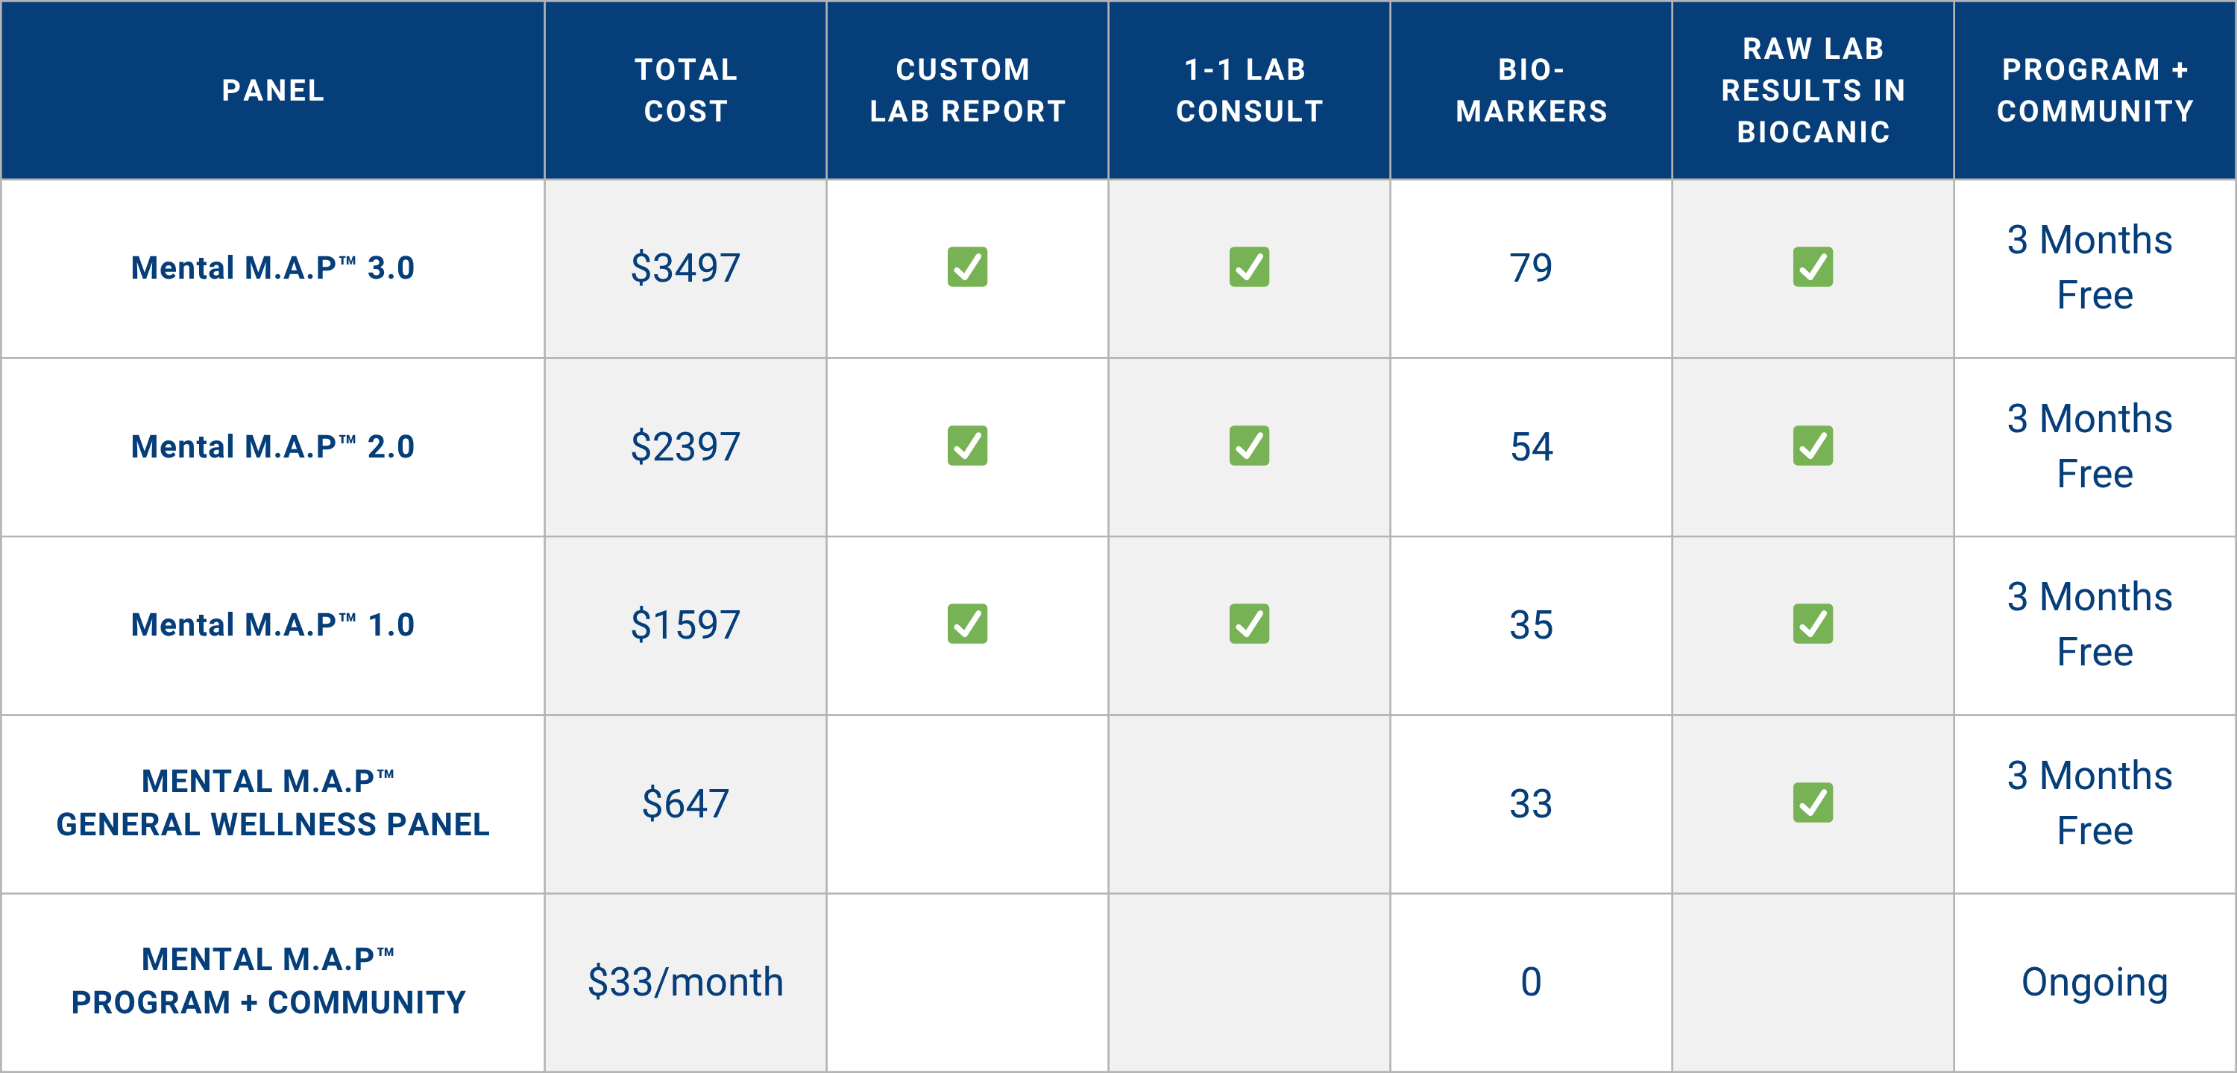Click Raw Lab Results checkmark for General Wellness Panel
Image resolution: width=2237 pixels, height=1073 pixels.
pyautogui.click(x=1813, y=803)
